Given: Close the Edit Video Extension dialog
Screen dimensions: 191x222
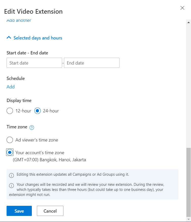Looking at the screenshot, I should 182,8.
